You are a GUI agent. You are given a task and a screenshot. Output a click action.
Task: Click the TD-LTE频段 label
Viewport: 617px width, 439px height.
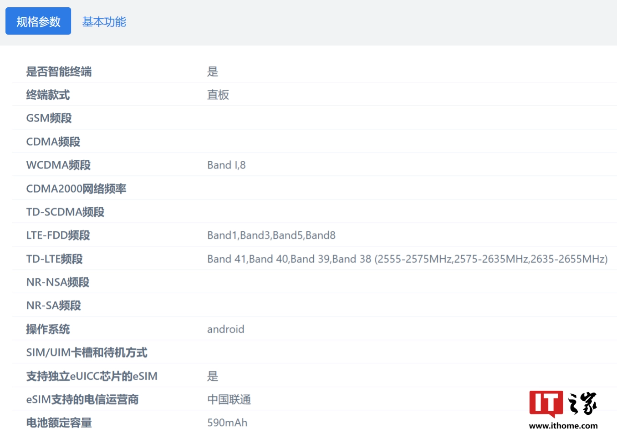click(x=54, y=259)
